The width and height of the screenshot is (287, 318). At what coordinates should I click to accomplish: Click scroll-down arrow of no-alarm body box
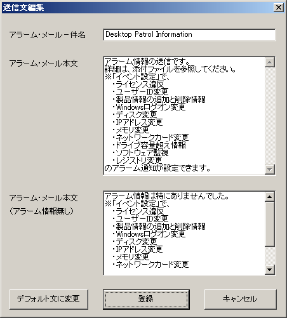click(x=270, y=270)
